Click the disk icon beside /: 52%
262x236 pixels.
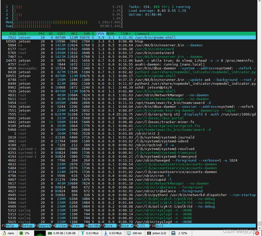click(173, 233)
